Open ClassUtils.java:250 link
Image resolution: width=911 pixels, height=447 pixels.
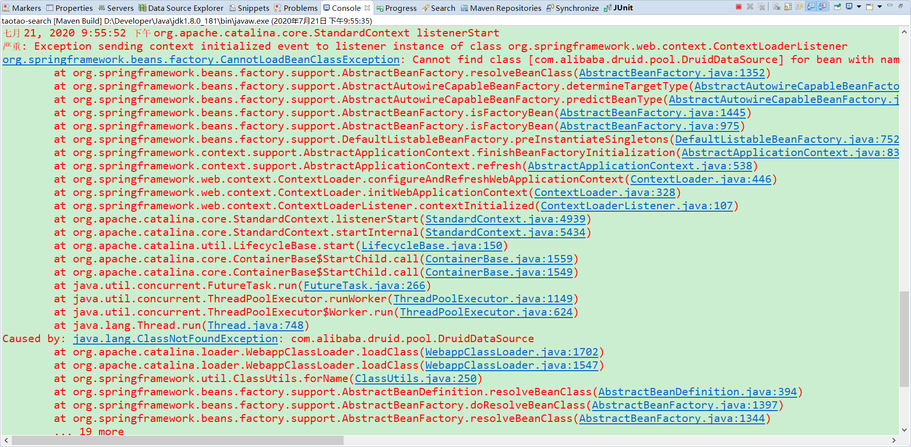coord(416,379)
